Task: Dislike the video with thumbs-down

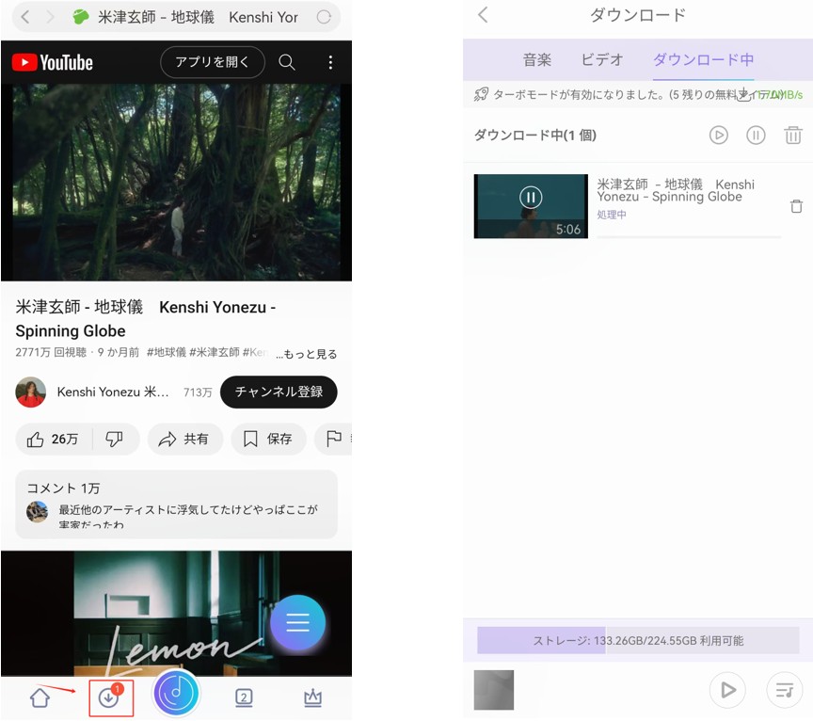Action: click(115, 440)
